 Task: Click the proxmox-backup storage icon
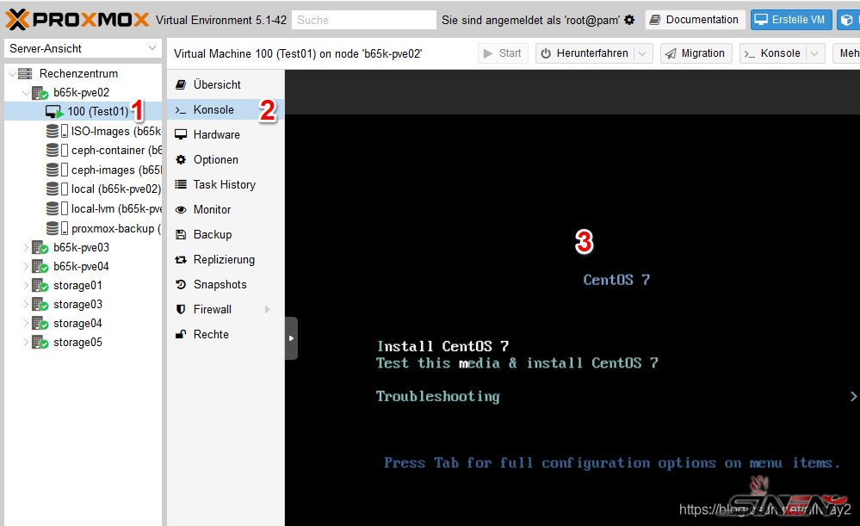click(57, 229)
